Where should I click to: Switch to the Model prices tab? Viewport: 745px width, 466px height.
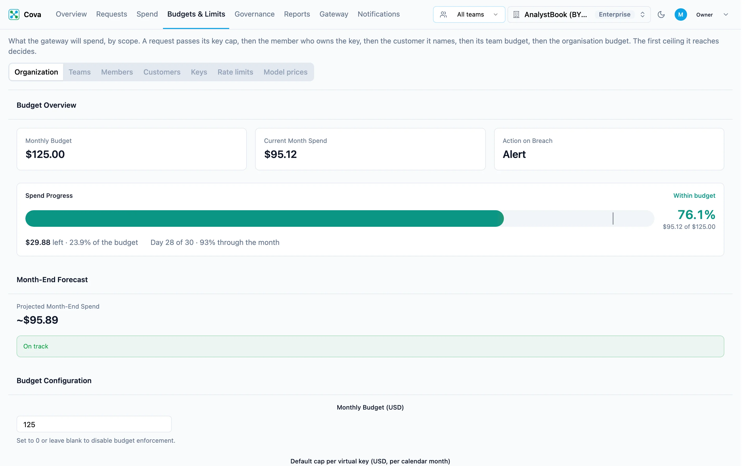[285, 72]
